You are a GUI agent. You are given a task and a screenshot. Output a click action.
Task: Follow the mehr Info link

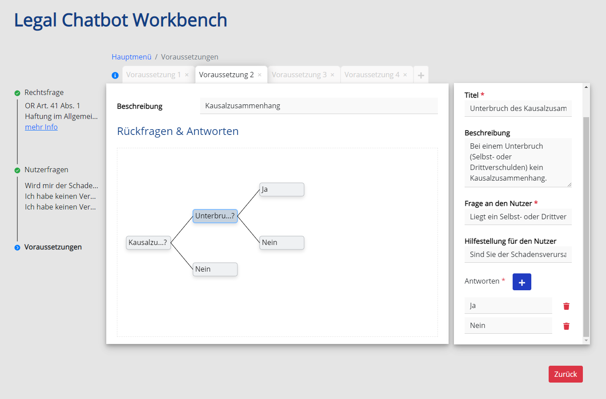point(41,127)
